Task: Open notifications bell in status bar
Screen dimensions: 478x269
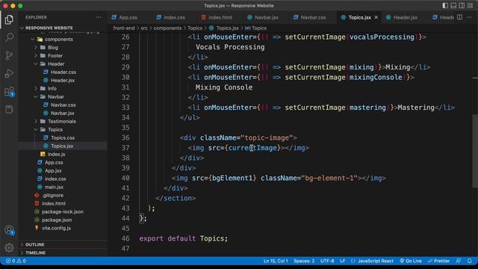Action: (x=470, y=261)
